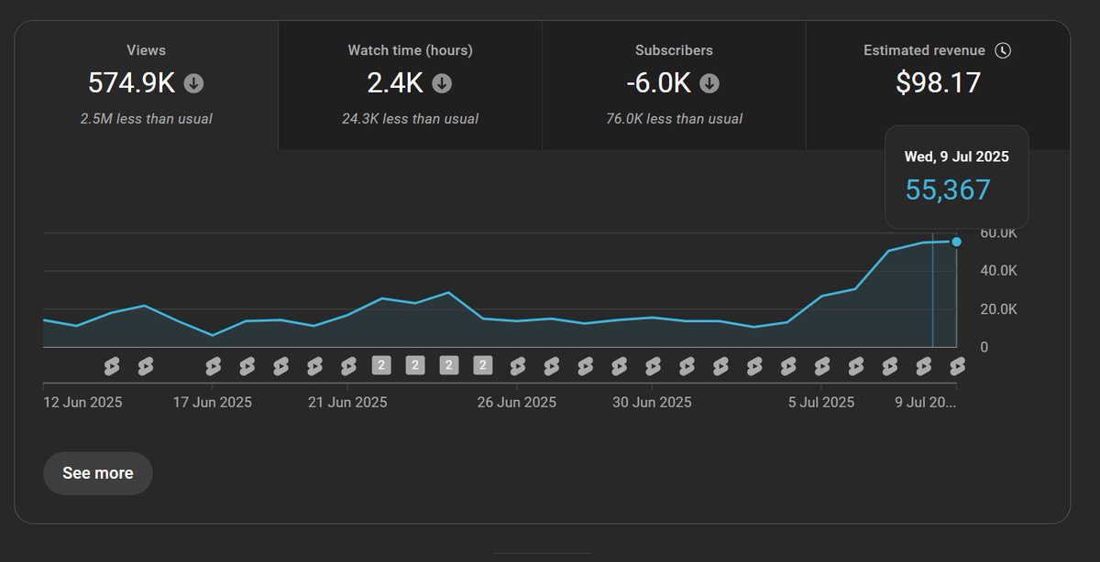
Task: Open the Shorts marker for 15 Jun
Action: 145,366
